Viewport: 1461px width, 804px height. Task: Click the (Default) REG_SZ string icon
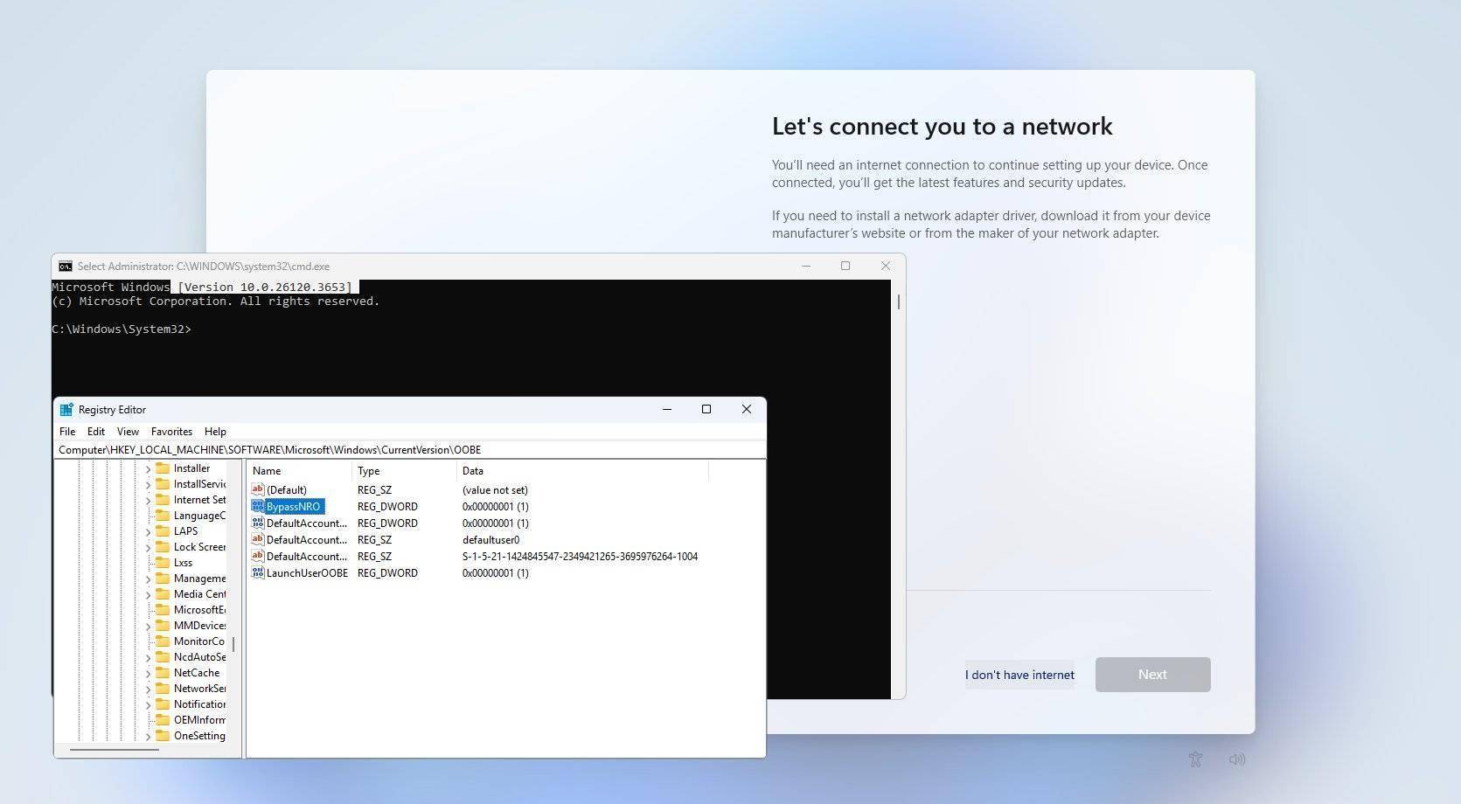(257, 489)
